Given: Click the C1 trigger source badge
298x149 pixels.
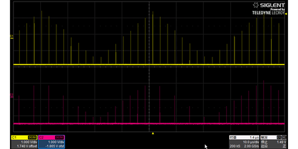Looking at the screenshot, I should coord(279,137).
